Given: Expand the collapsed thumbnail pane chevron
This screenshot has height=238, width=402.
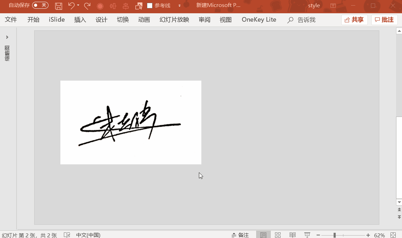Looking at the screenshot, I should (7, 37).
